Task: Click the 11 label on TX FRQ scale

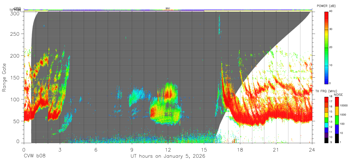Action: [331, 132]
